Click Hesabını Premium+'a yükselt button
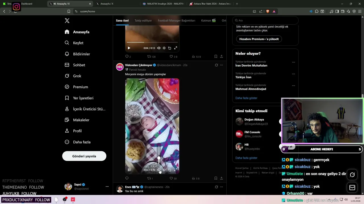Image resolution: width=364 pixels, height=204 pixels. click(x=259, y=39)
